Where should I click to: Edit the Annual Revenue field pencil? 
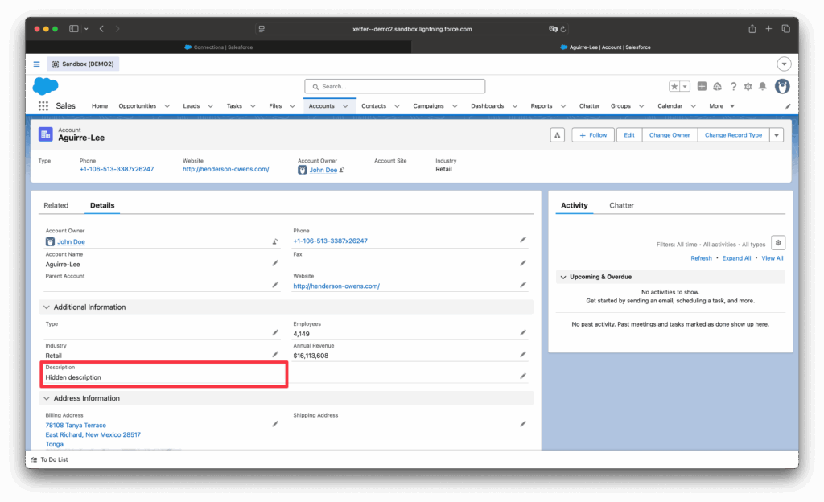tap(523, 355)
